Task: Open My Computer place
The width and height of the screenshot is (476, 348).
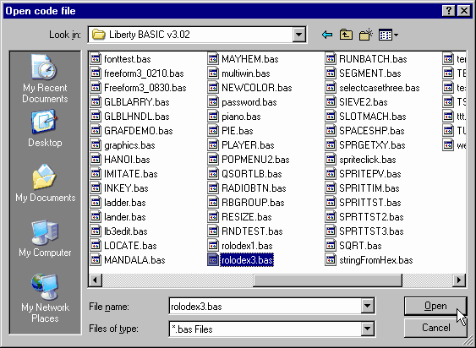Action: (45, 238)
